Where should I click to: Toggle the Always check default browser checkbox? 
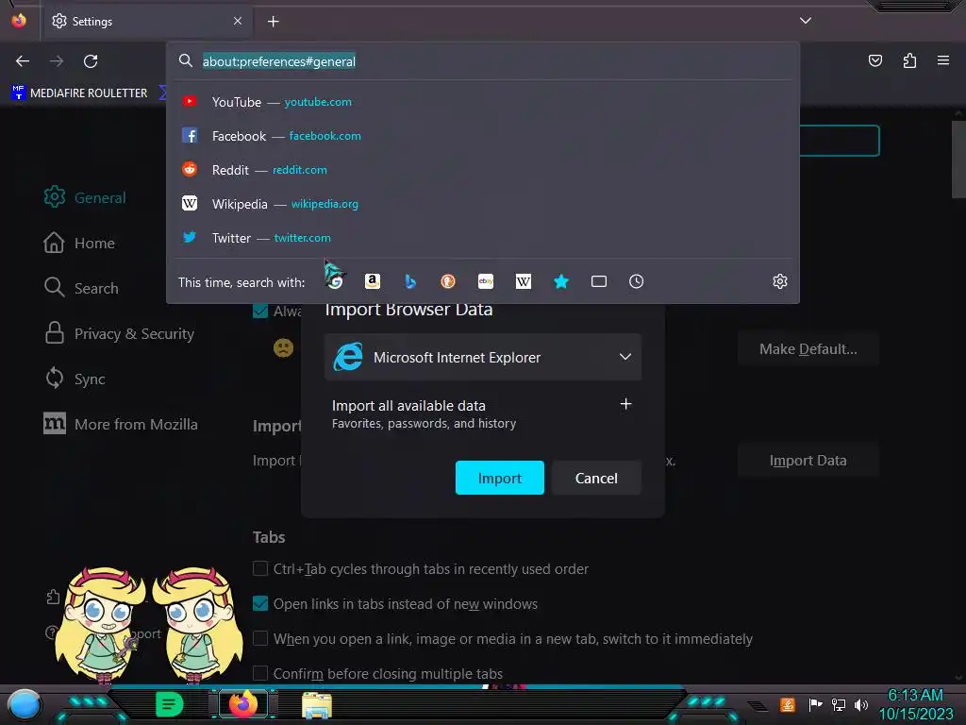pos(260,311)
